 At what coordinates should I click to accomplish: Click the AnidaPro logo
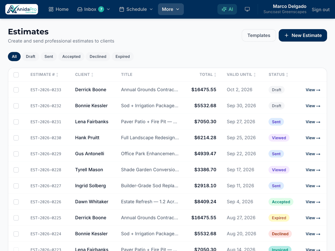click(22, 9)
